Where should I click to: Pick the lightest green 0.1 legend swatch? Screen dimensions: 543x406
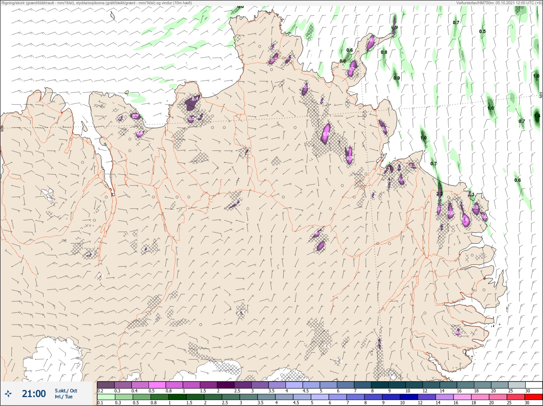pos(106,397)
